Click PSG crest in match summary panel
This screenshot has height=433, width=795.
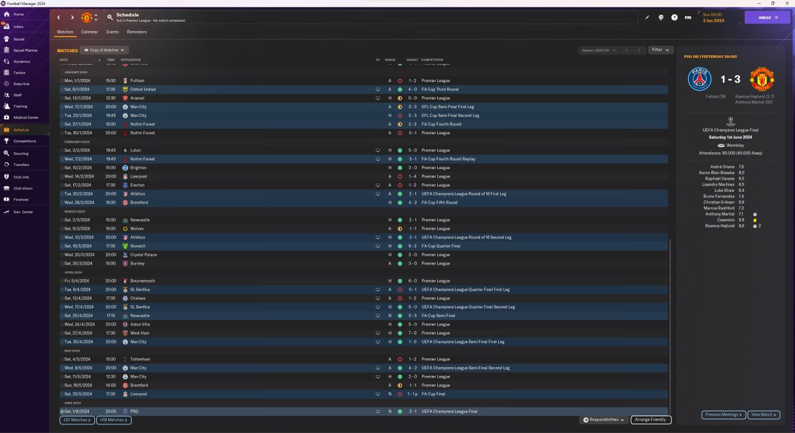699,80
